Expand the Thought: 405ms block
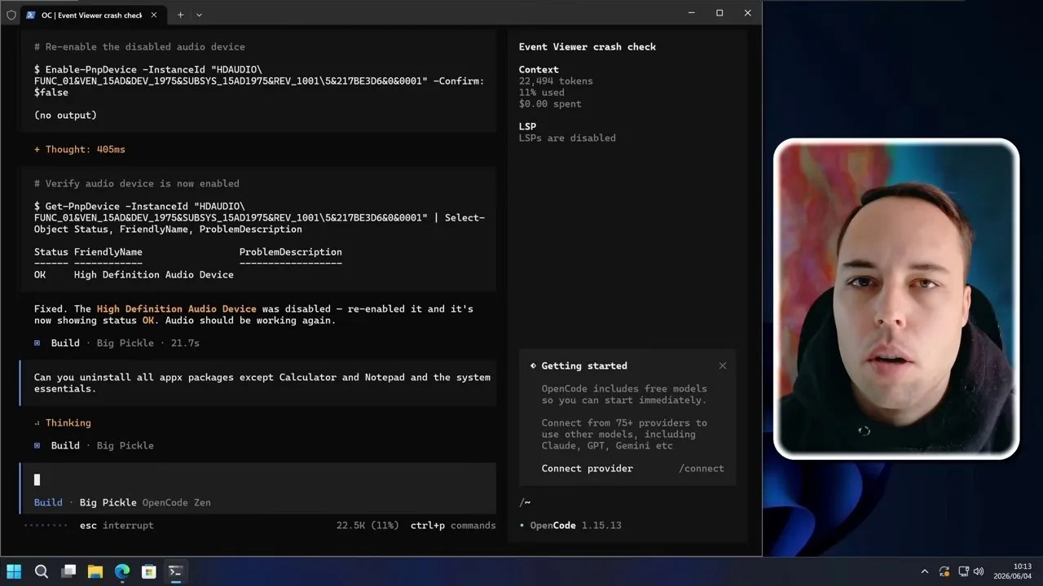This screenshot has height=586, width=1043. [80, 149]
